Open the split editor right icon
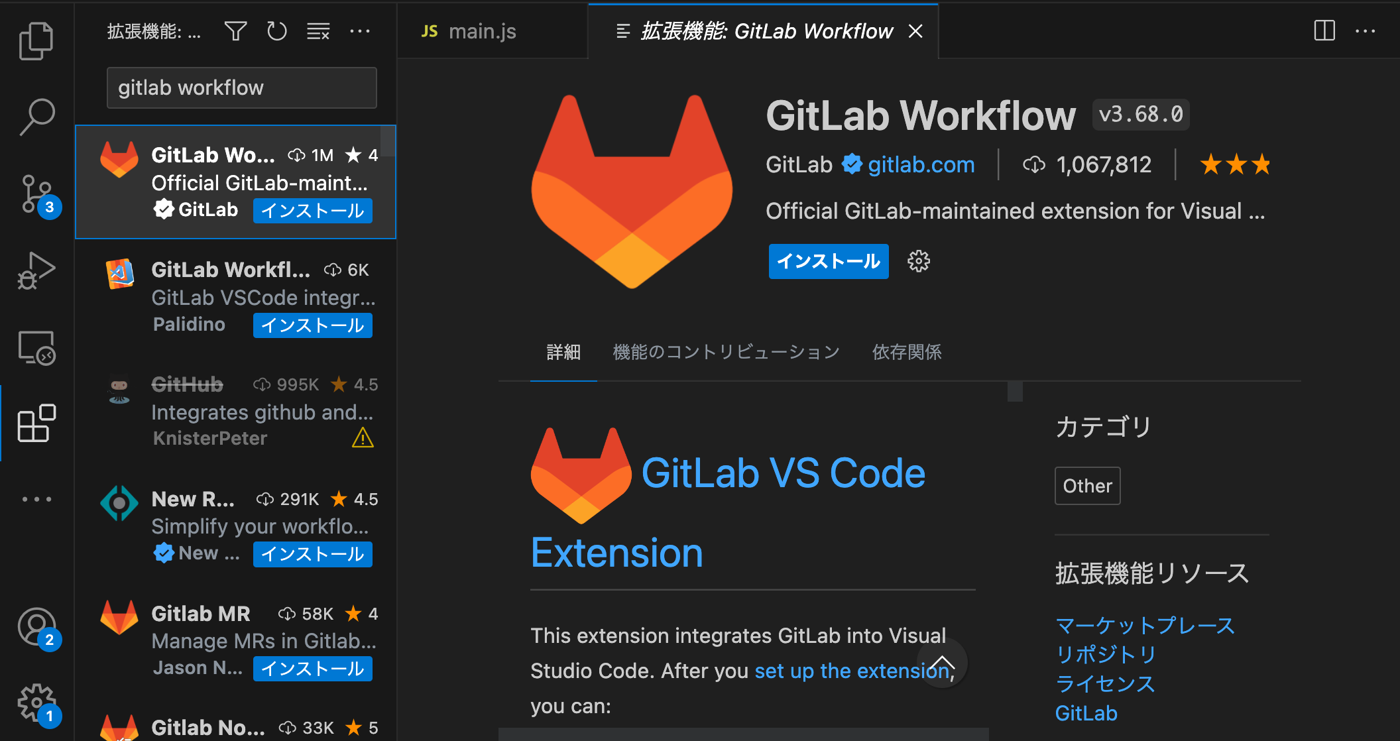 1324,30
